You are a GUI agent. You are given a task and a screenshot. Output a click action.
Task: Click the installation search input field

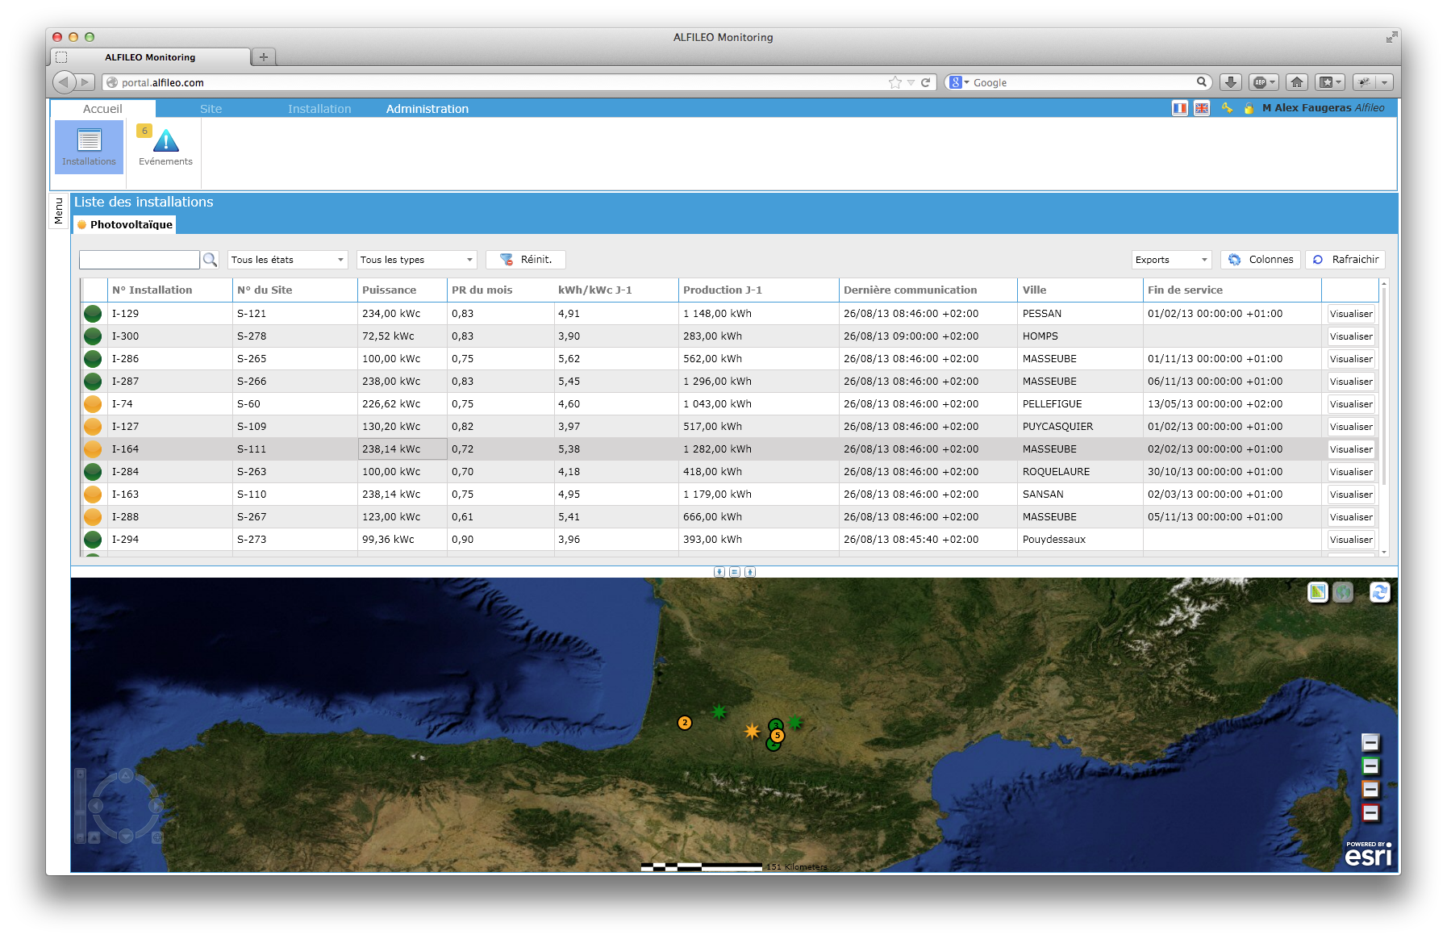tap(140, 260)
